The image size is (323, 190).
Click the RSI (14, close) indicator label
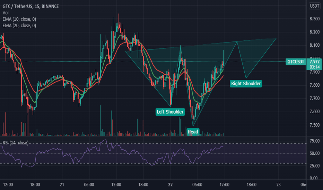point(16,143)
